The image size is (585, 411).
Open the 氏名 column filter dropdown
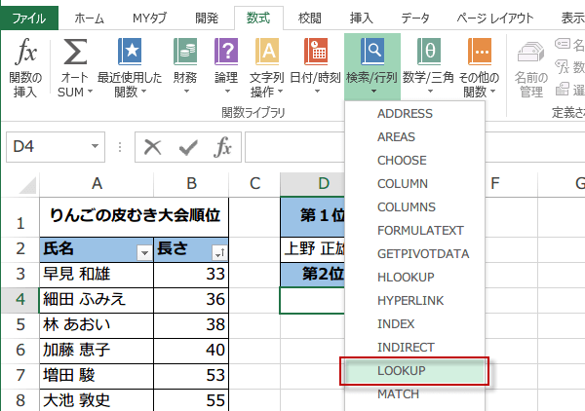pos(144,253)
